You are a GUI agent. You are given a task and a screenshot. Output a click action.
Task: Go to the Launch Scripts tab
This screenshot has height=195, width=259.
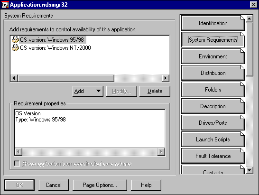pos(213,139)
